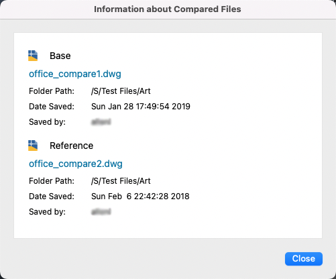Select the Reference heading label
The image size is (336, 279).
pyautogui.click(x=72, y=146)
